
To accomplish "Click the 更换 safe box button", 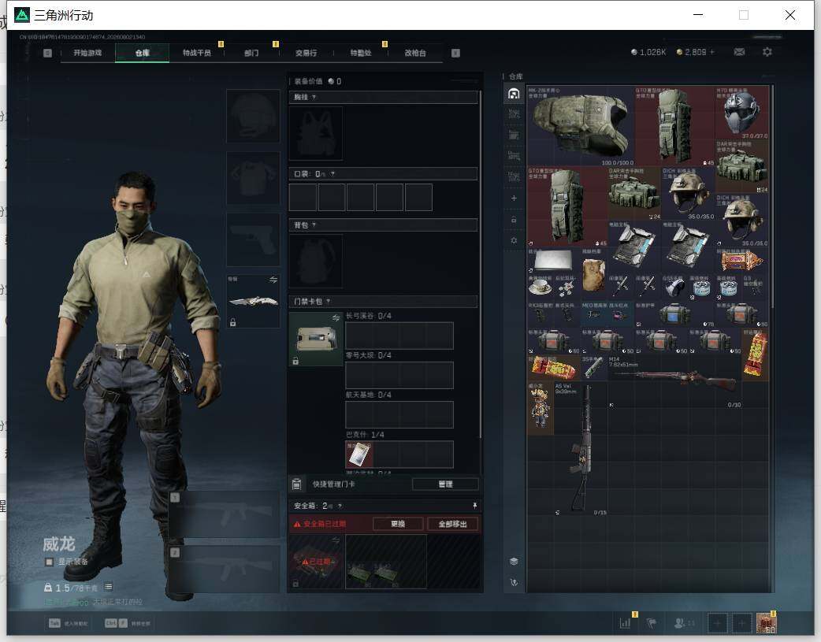I will (x=398, y=524).
